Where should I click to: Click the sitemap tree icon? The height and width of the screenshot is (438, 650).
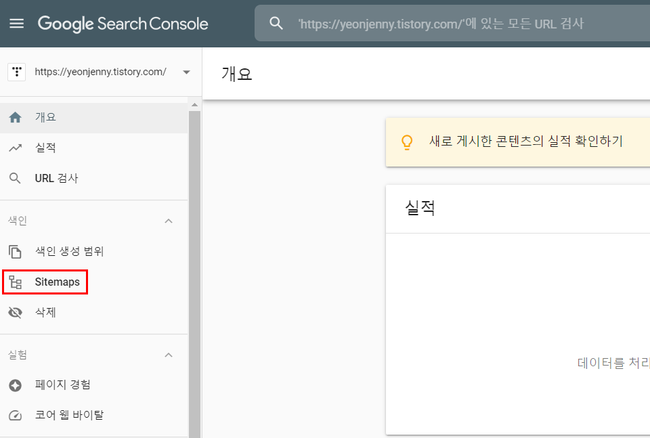tap(16, 282)
